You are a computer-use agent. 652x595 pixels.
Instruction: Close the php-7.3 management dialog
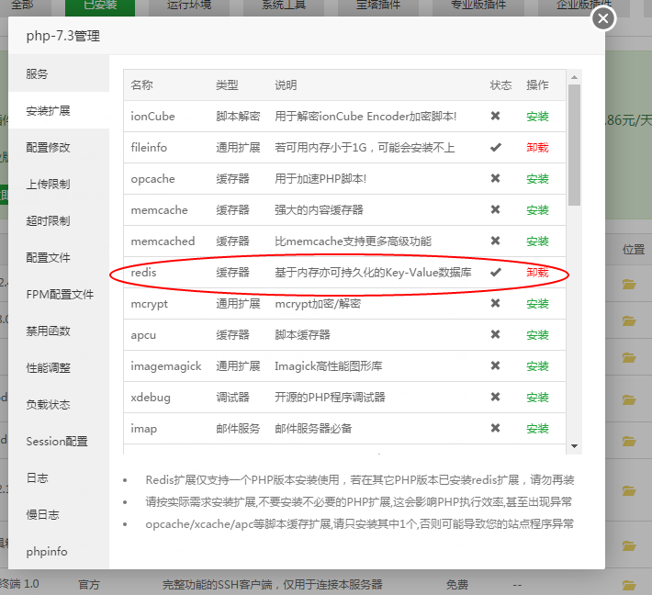602,19
